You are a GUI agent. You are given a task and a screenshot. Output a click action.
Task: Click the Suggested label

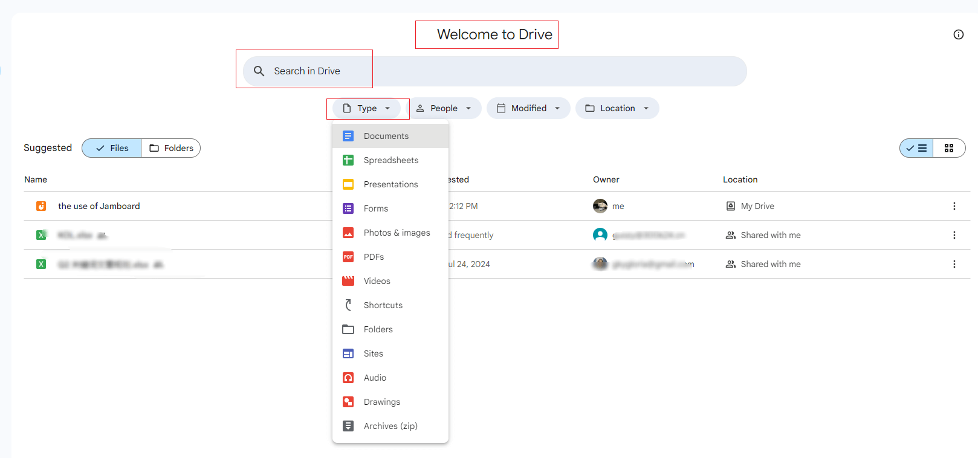[x=48, y=148]
